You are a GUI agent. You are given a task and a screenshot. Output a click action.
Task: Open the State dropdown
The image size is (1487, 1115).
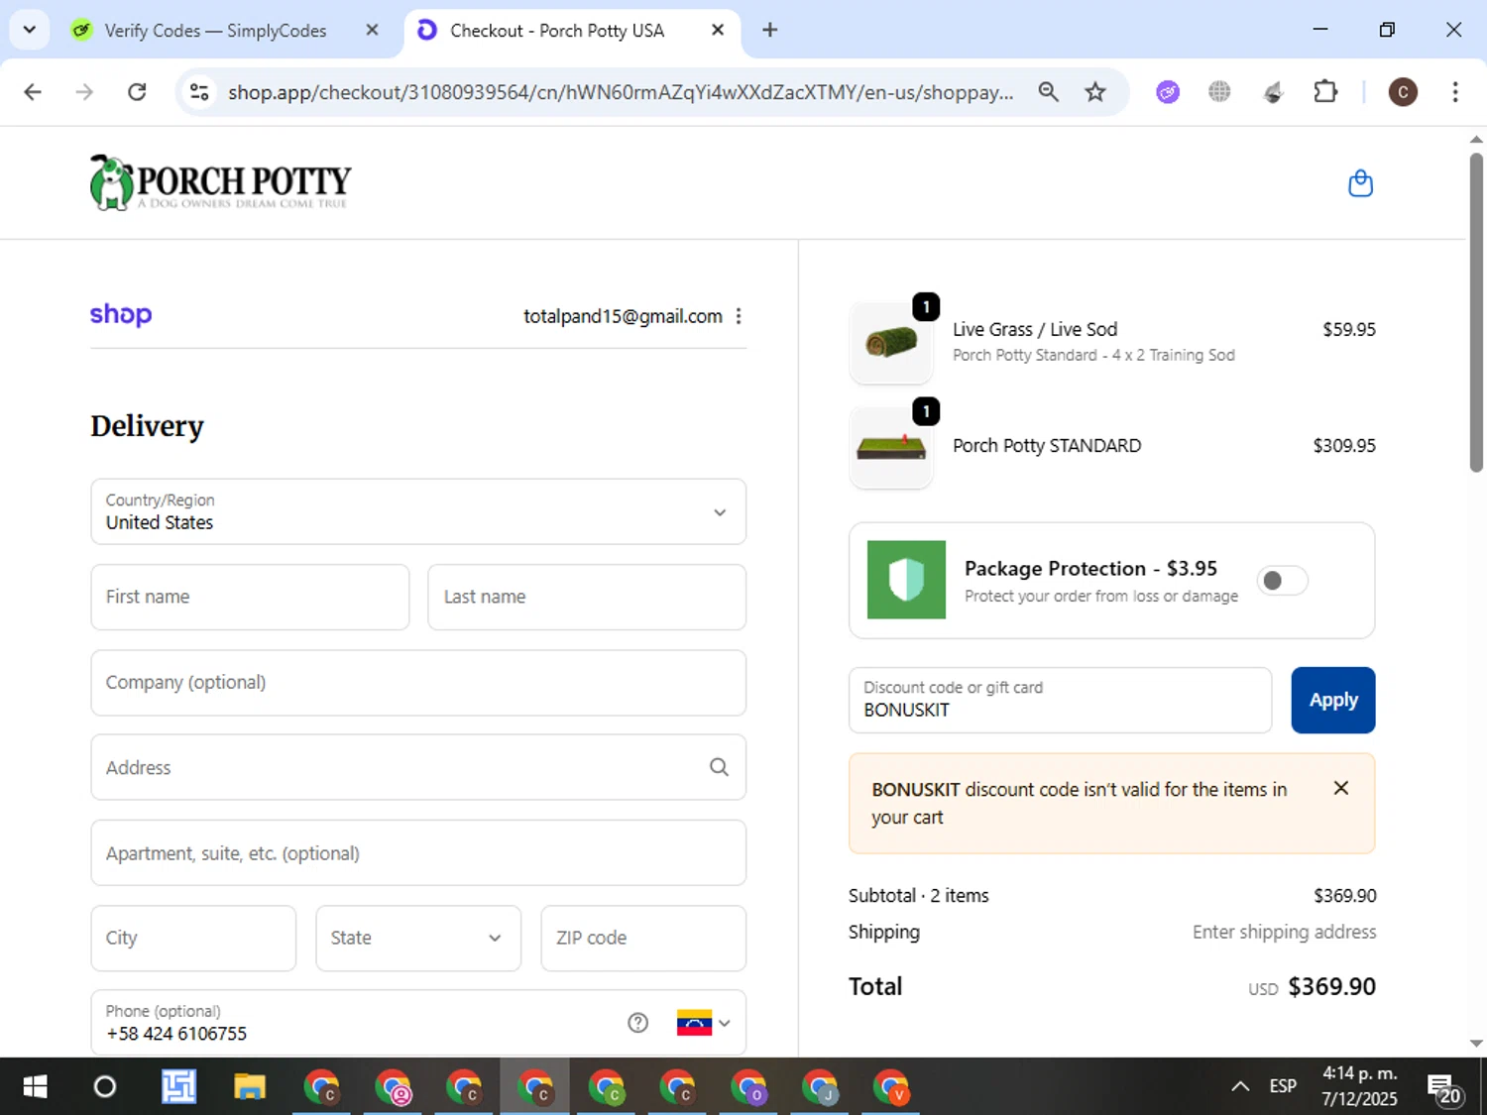[418, 938]
